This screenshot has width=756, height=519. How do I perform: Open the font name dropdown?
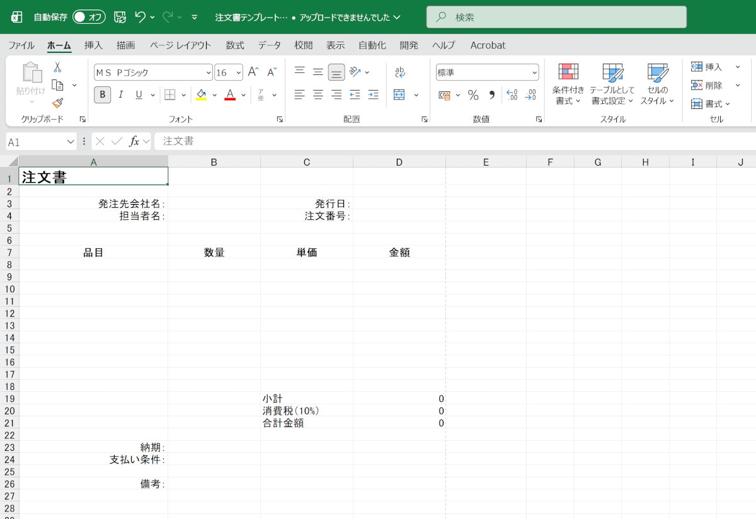pyautogui.click(x=209, y=72)
